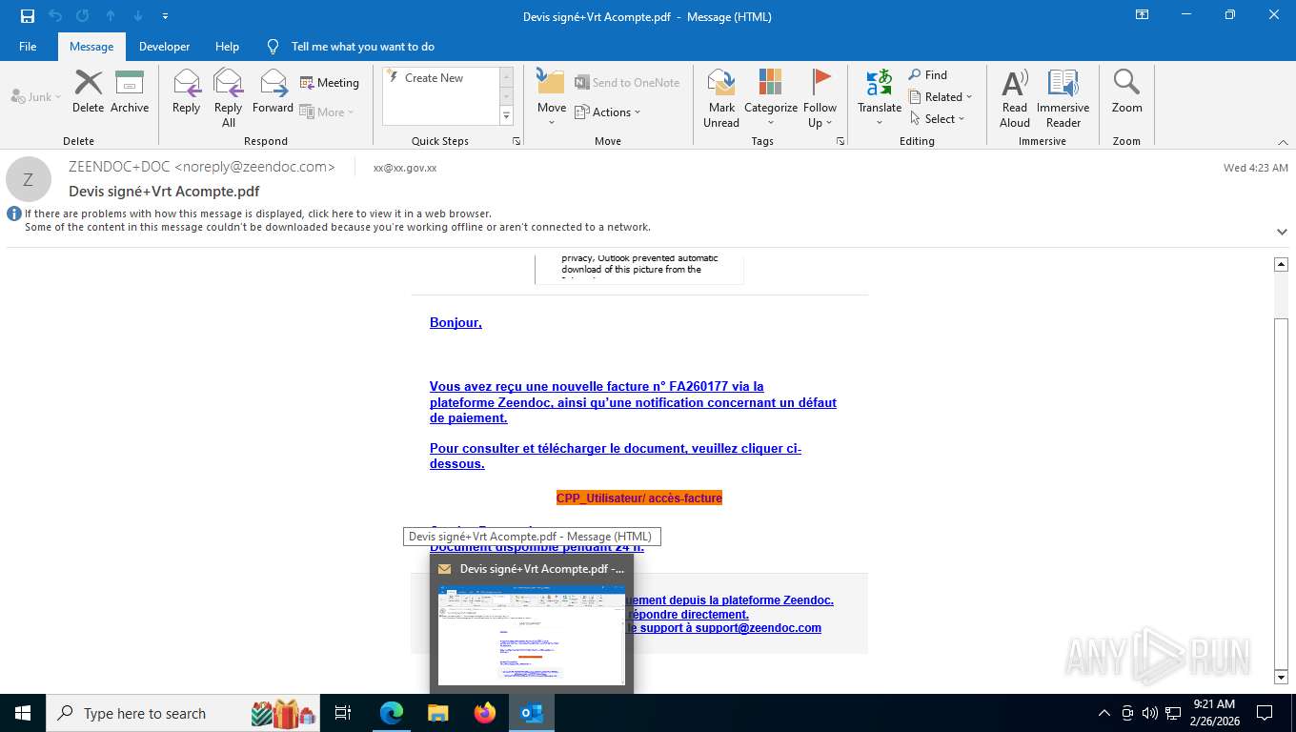Click Send to OneNote
The width and height of the screenshot is (1296, 732).
coord(626,83)
